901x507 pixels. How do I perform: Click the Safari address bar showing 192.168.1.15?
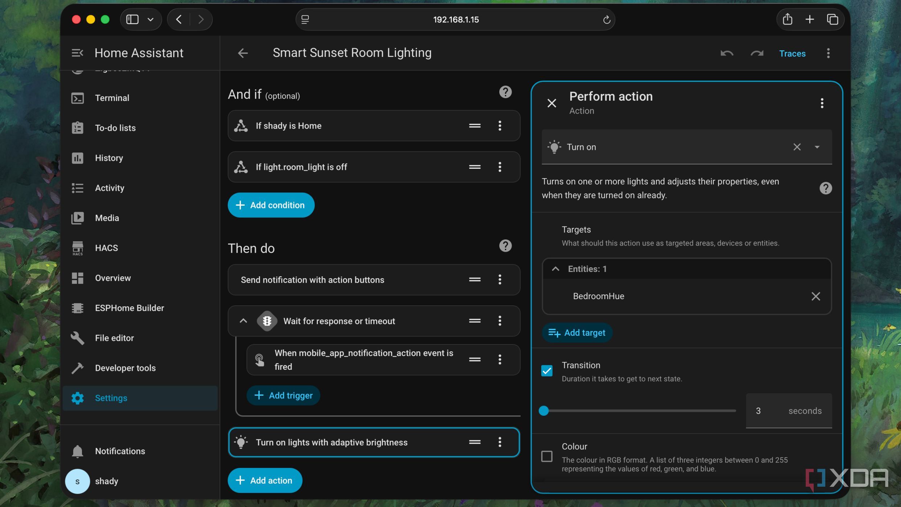(x=455, y=20)
